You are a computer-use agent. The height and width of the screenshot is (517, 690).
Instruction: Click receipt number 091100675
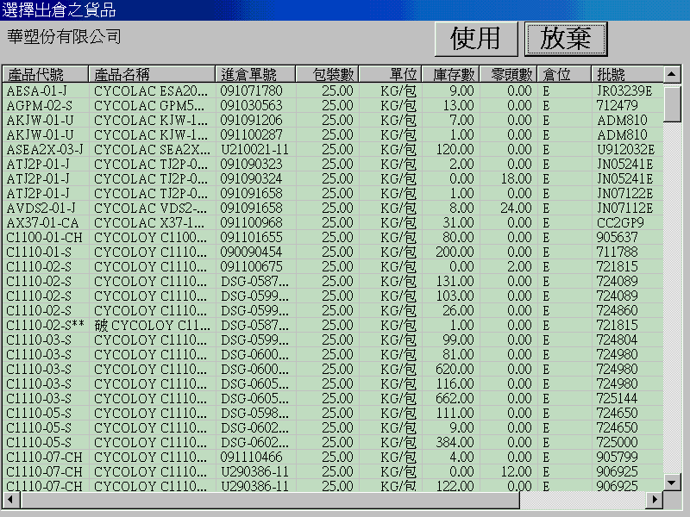(x=251, y=266)
